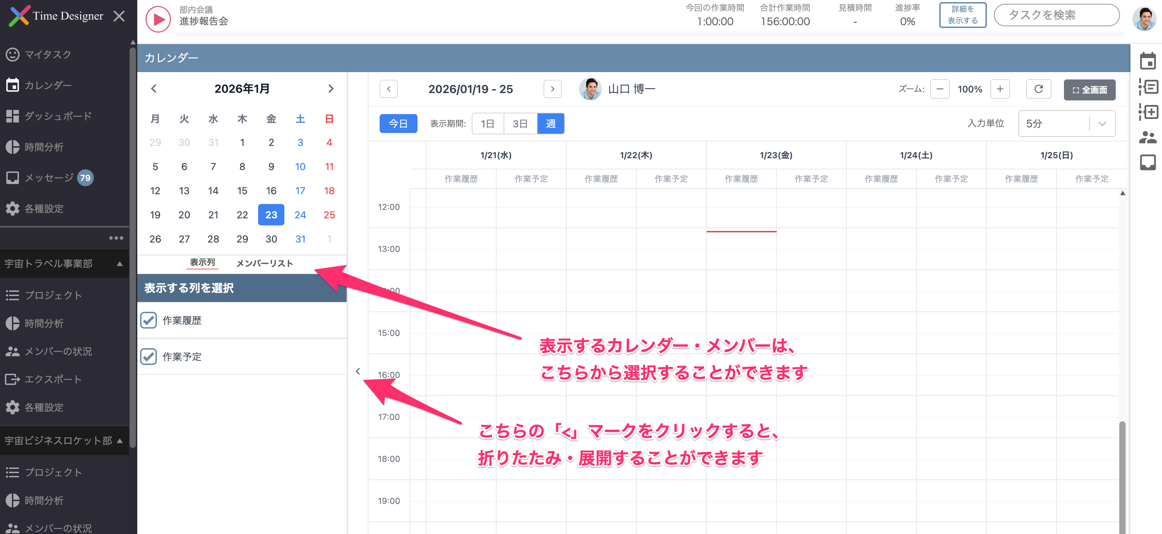
Task: Uncheck the 作業予定 checkbox
Action: pyautogui.click(x=148, y=357)
